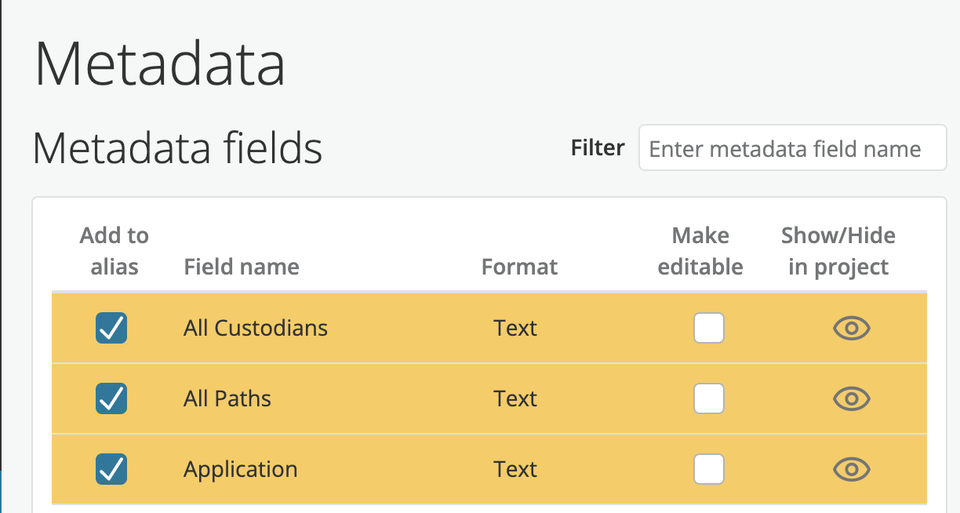Enable Make editable for All Custodians
Image resolution: width=960 pixels, height=513 pixels.
pyautogui.click(x=709, y=328)
